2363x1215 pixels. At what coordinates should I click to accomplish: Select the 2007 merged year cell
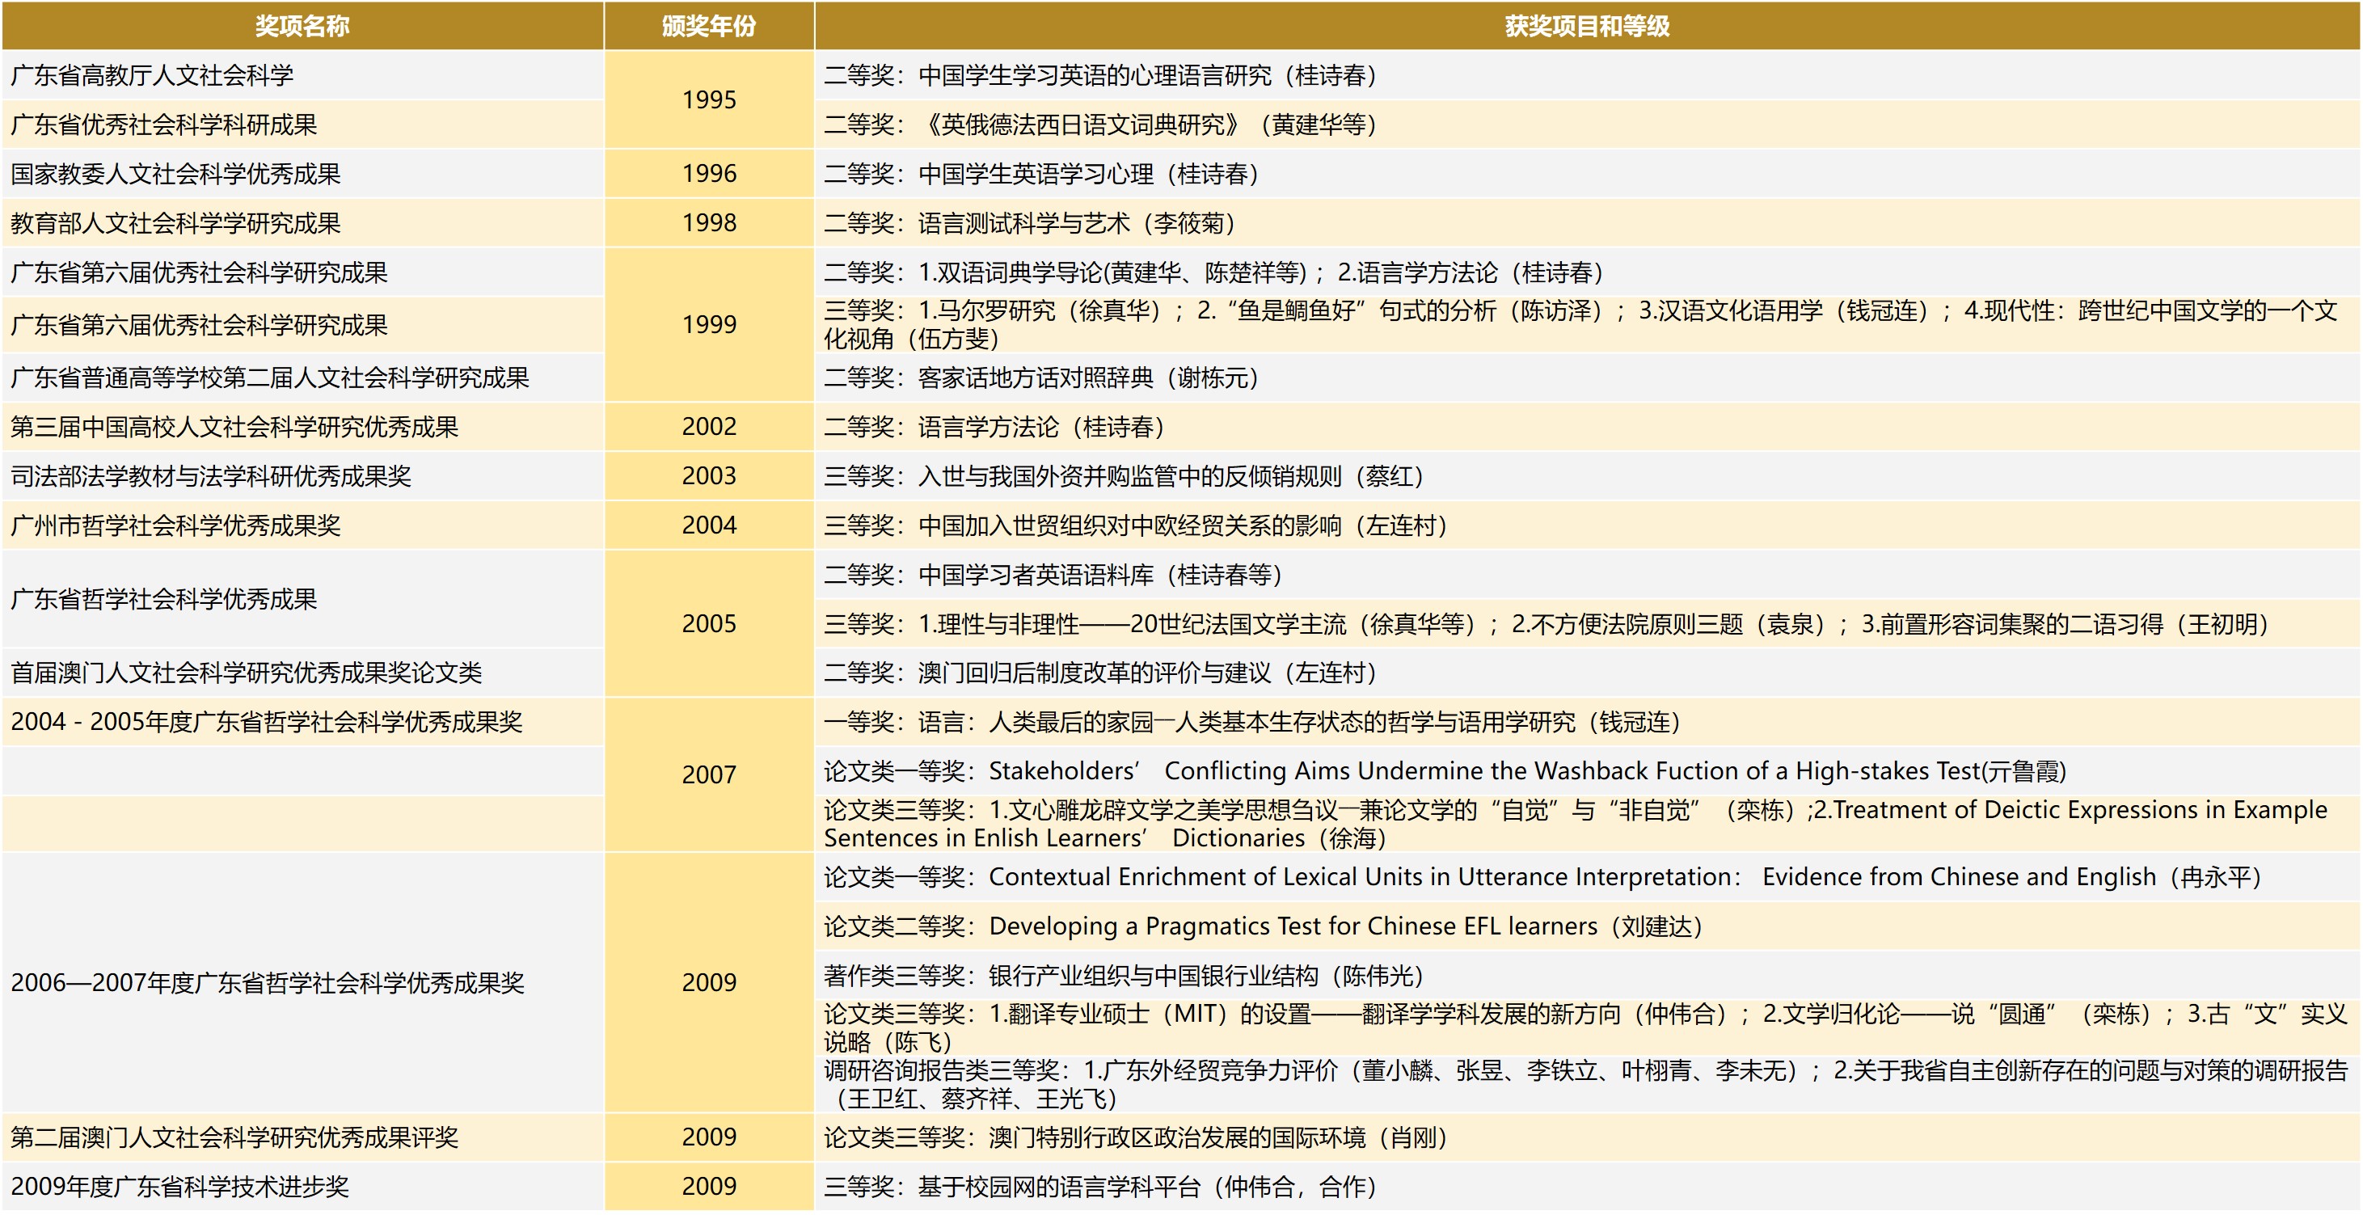(708, 775)
